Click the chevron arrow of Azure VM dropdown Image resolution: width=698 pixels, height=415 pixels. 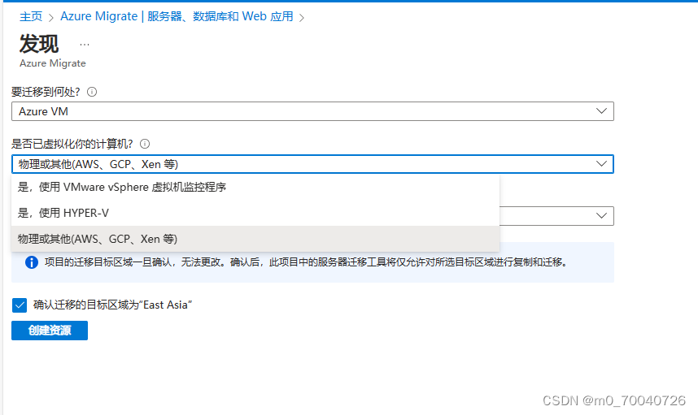(601, 111)
